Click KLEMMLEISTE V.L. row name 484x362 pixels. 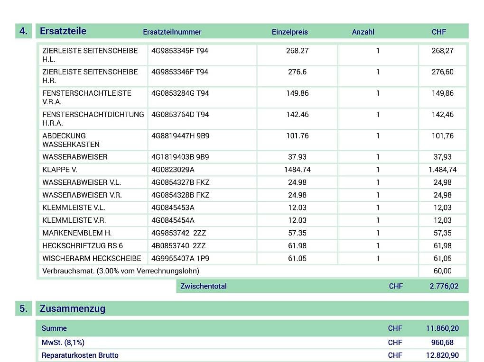pos(74,208)
